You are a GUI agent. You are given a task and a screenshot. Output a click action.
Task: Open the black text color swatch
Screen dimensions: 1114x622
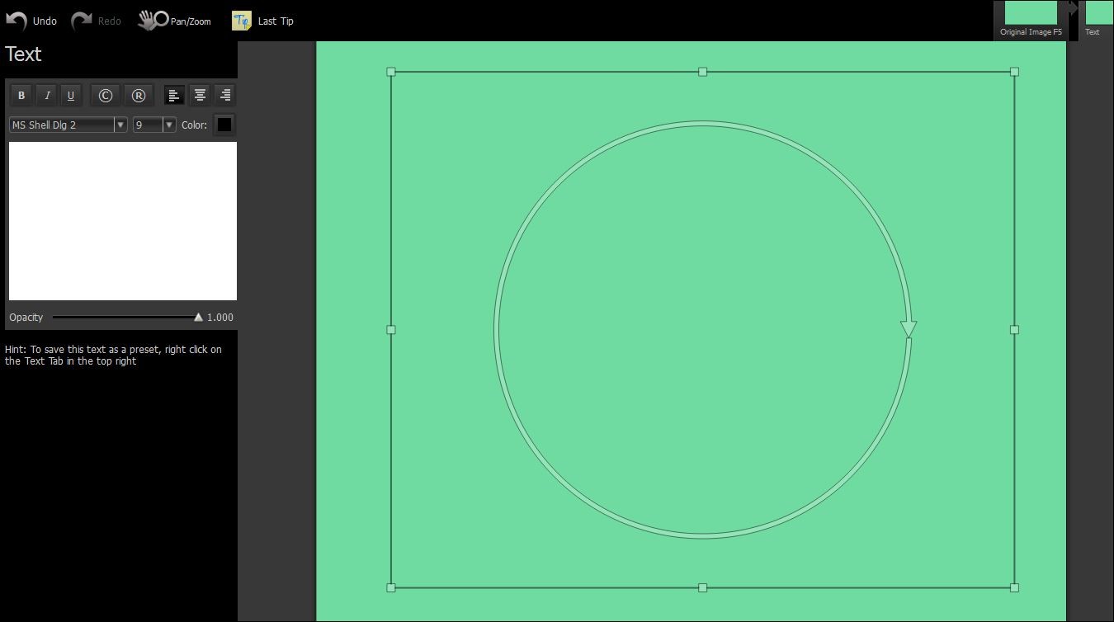[x=224, y=125]
